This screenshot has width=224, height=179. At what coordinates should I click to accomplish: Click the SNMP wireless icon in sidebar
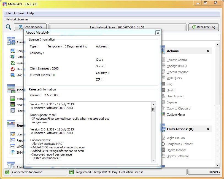[13, 152]
